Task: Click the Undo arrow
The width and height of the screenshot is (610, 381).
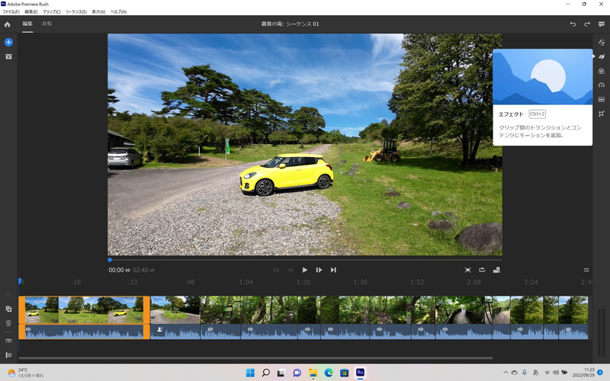Action: click(x=573, y=24)
